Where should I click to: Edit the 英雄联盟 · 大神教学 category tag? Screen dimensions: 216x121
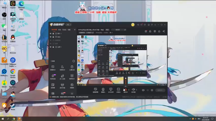[86, 33]
